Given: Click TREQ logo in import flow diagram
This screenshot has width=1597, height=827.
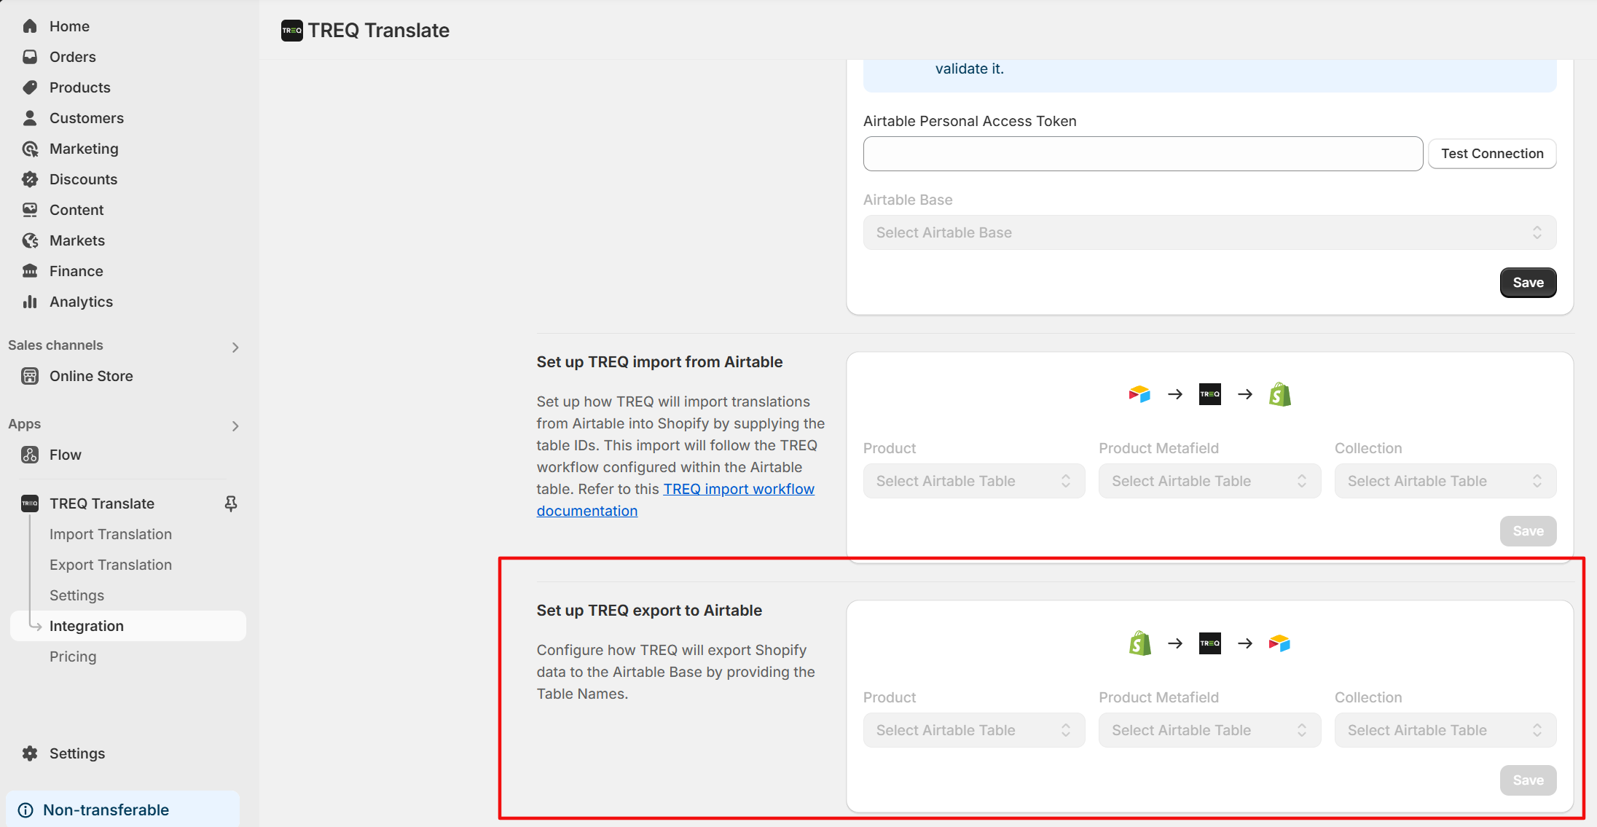Looking at the screenshot, I should click(1210, 394).
